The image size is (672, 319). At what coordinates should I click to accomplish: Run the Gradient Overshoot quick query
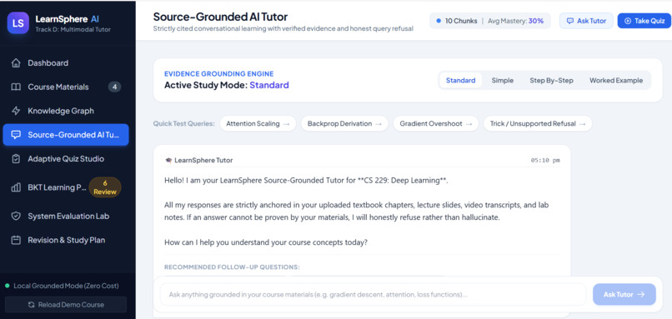click(x=436, y=124)
